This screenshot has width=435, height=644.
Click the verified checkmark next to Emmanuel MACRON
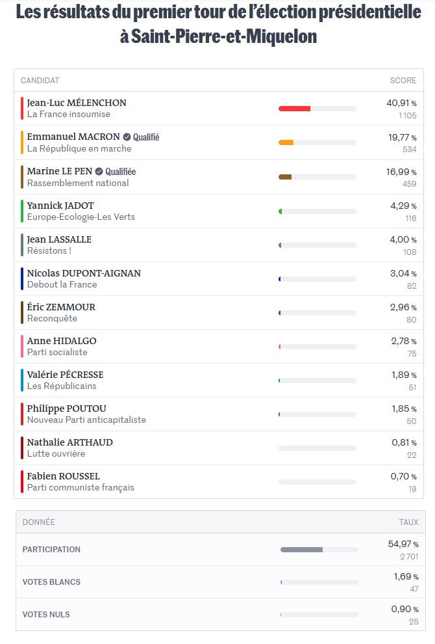tap(127, 137)
